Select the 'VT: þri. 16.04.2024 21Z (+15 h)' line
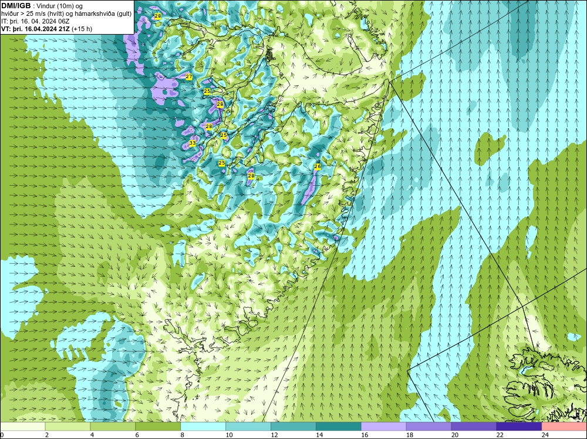Viewport: 587px width, 439px height. (46, 28)
